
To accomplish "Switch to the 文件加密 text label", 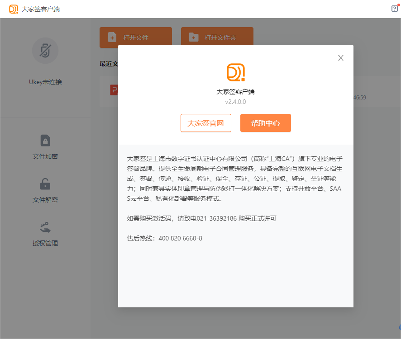I will pos(45,156).
